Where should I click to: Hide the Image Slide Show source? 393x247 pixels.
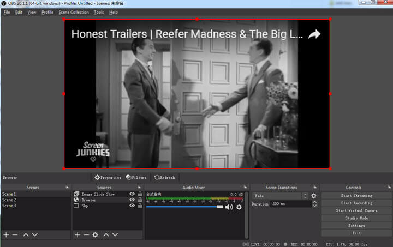pos(132,194)
